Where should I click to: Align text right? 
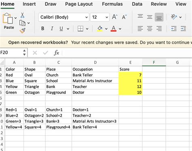159,28
